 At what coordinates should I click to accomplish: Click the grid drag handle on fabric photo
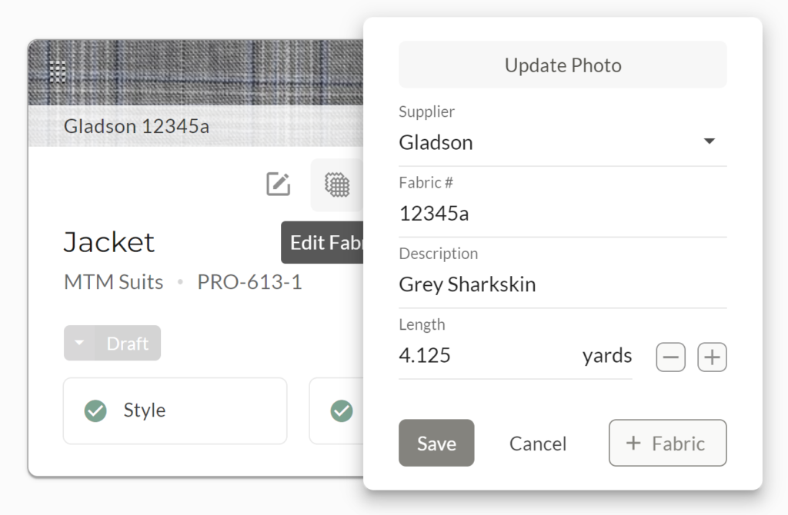tap(57, 71)
